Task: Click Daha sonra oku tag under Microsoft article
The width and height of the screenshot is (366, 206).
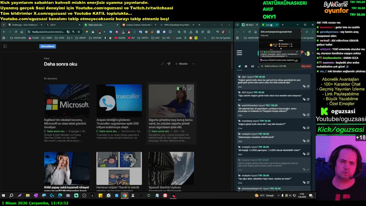Action: (x=54, y=131)
